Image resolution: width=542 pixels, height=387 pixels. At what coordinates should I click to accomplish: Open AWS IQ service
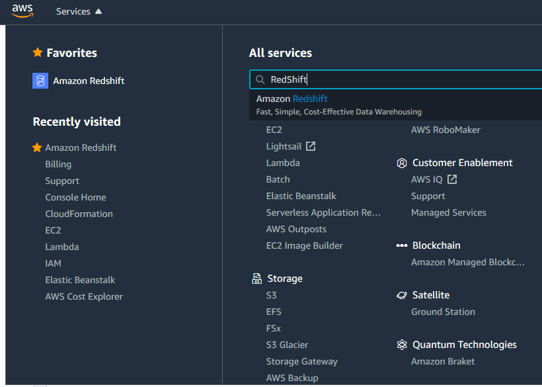tap(426, 180)
